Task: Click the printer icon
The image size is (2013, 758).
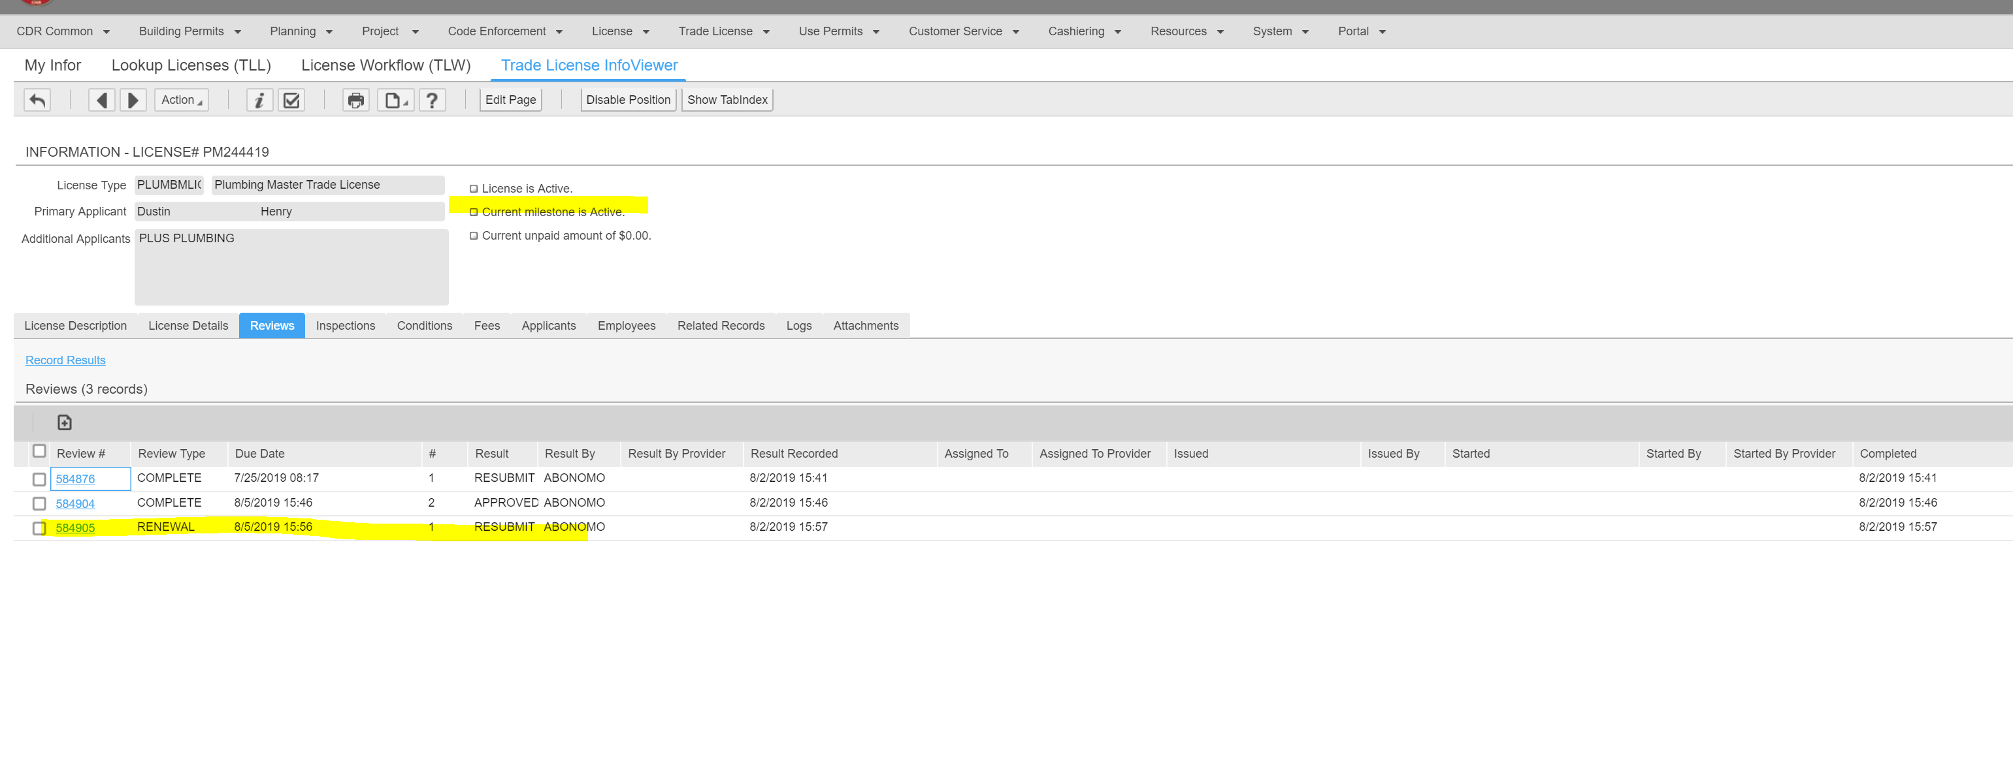Action: (355, 100)
